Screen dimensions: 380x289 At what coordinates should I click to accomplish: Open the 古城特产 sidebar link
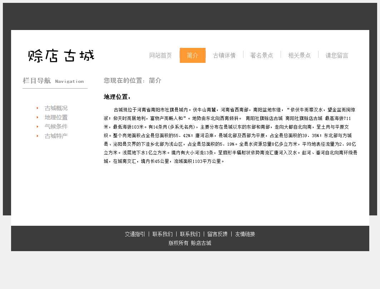pyautogui.click(x=56, y=136)
